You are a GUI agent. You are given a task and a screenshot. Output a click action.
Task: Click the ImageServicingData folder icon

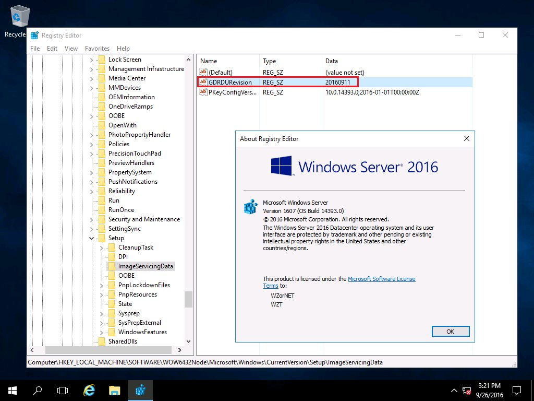click(112, 266)
